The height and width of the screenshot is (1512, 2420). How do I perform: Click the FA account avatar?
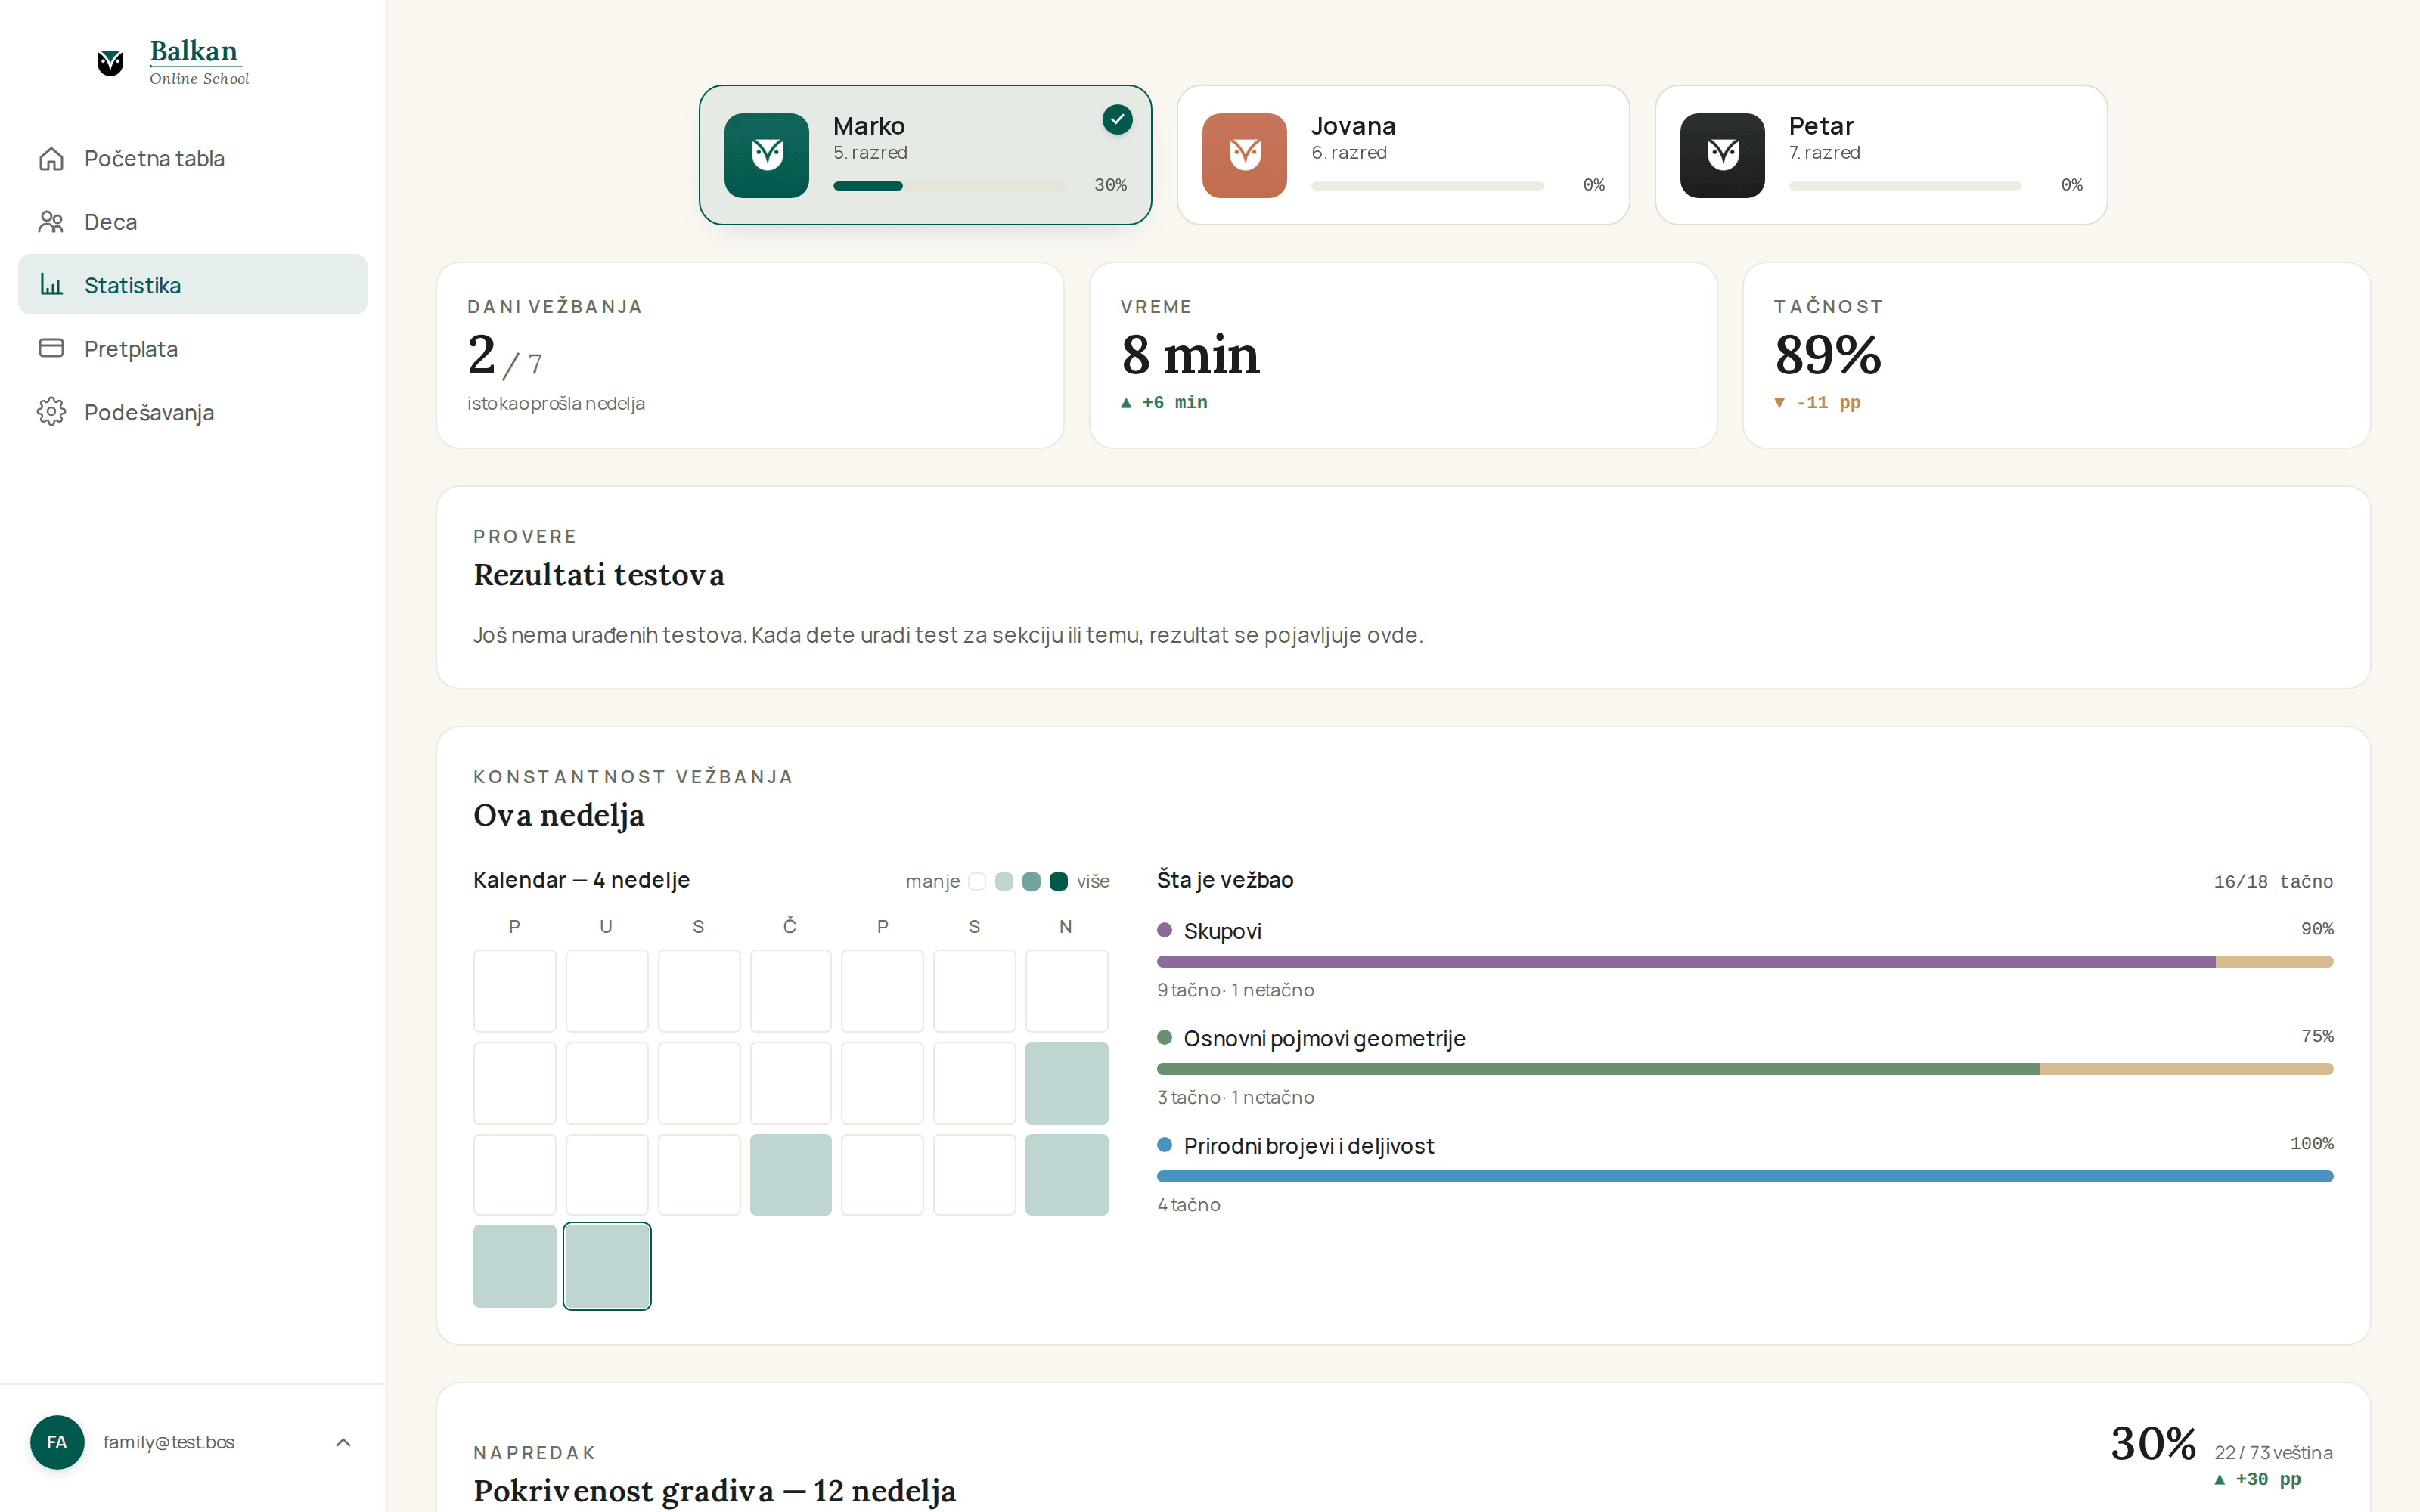(x=57, y=1442)
